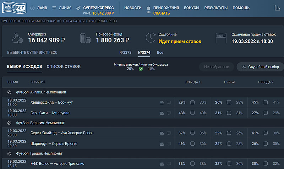The width and height of the screenshot is (284, 169).
Task: Click the Линия list icon
Action: click(x=54, y=8)
